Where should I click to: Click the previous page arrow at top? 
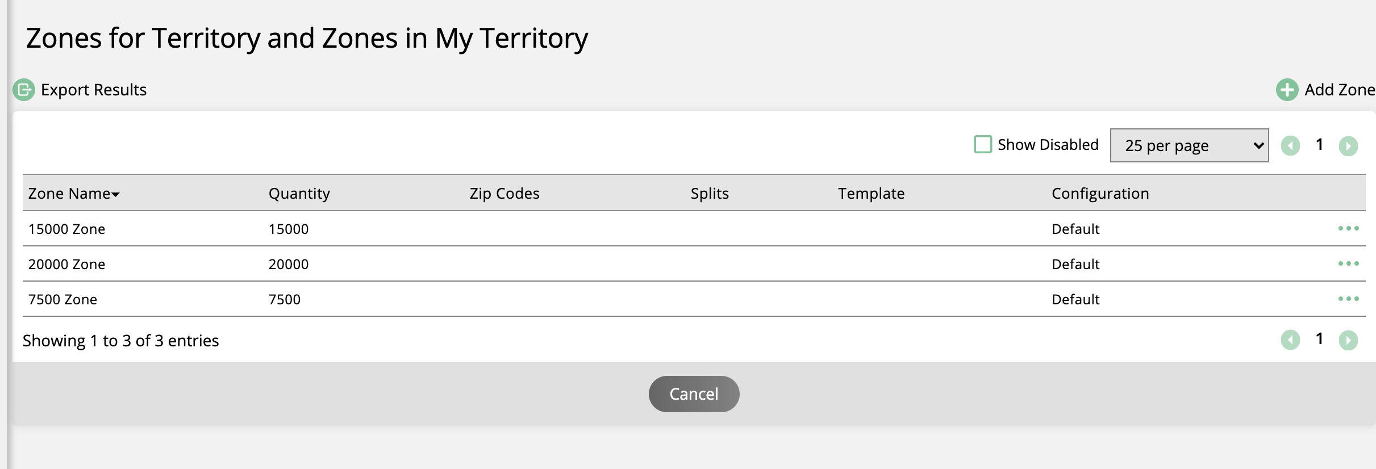click(x=1291, y=145)
